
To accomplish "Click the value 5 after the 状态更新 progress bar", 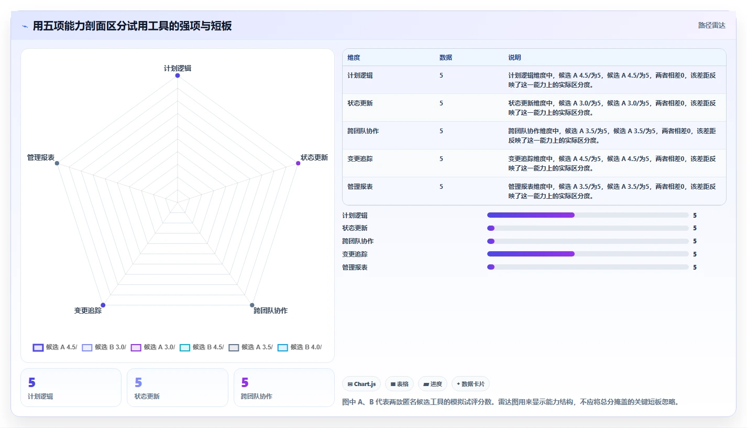I will pyautogui.click(x=695, y=228).
